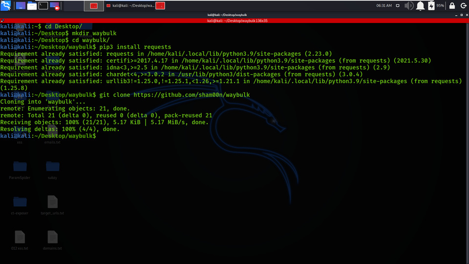The width and height of the screenshot is (469, 264).
Task: Click the volume speaker icon
Action: [x=409, y=6]
